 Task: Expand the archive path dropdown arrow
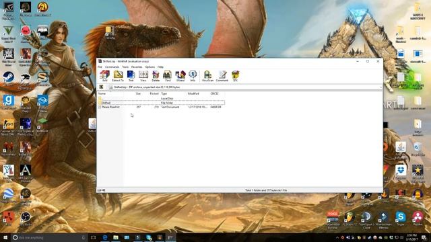(380, 87)
